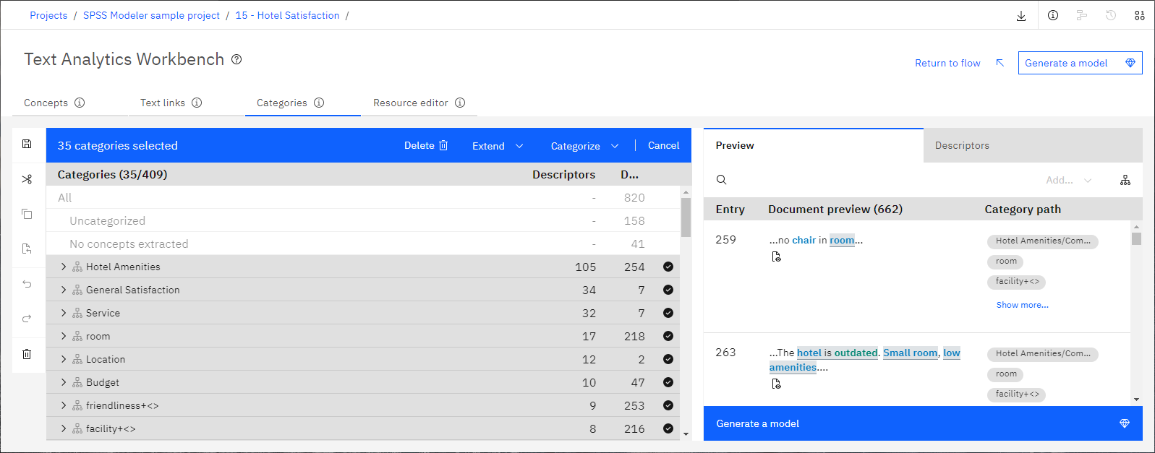Select the Uncategorized row
Image resolution: width=1155 pixels, height=453 pixels.
[x=364, y=220]
